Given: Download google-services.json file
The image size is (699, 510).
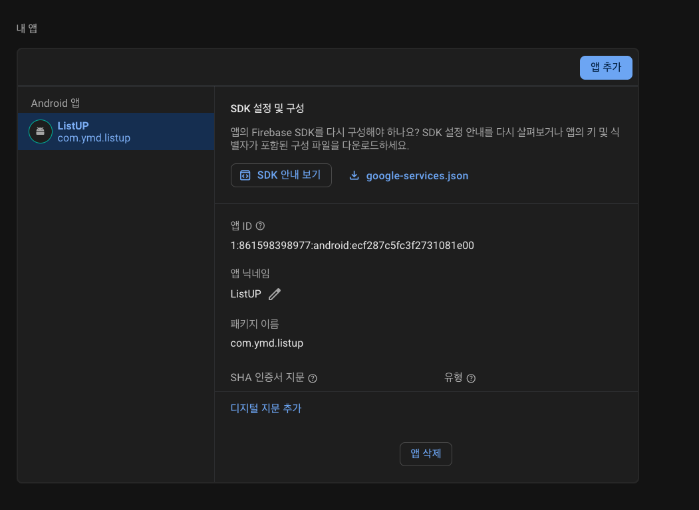Looking at the screenshot, I should click(x=409, y=175).
